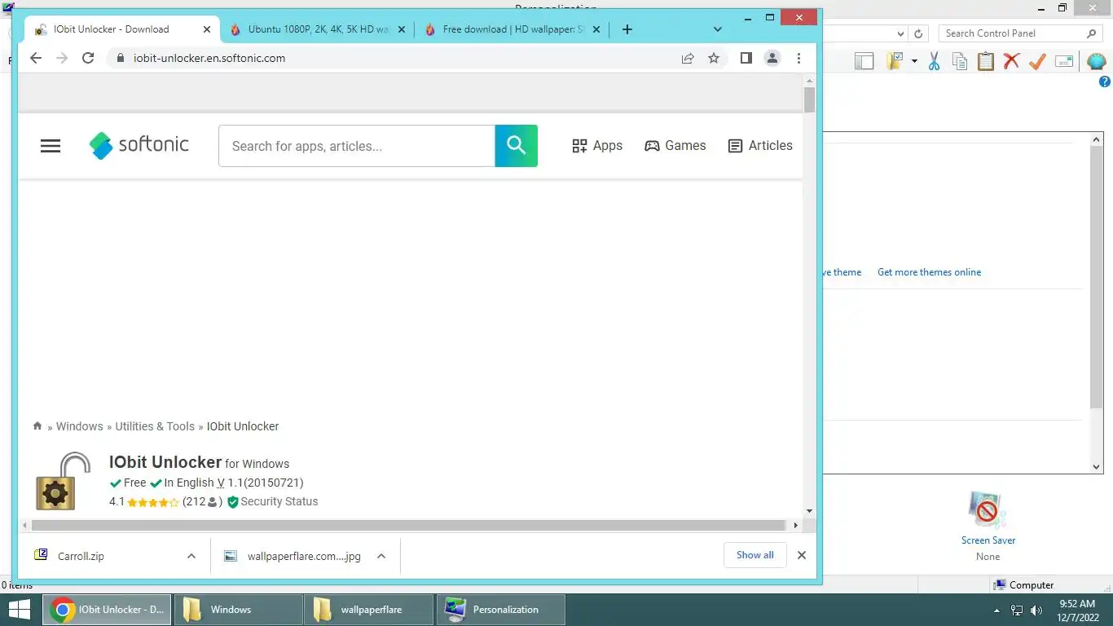Click the Paste clipboard icon in Personalization toolbar
This screenshot has height=626, width=1113.
pyautogui.click(x=986, y=61)
